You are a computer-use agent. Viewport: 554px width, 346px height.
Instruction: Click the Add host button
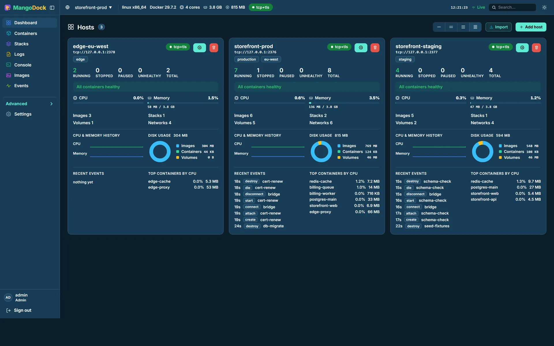531,27
